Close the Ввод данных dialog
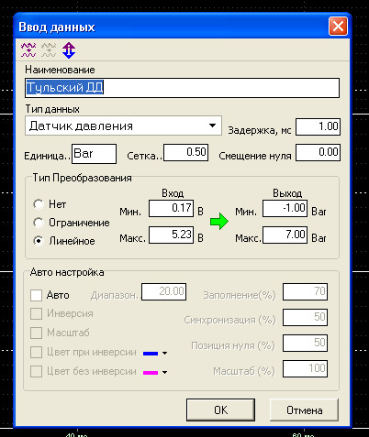The width and height of the screenshot is (369, 437). 338,27
